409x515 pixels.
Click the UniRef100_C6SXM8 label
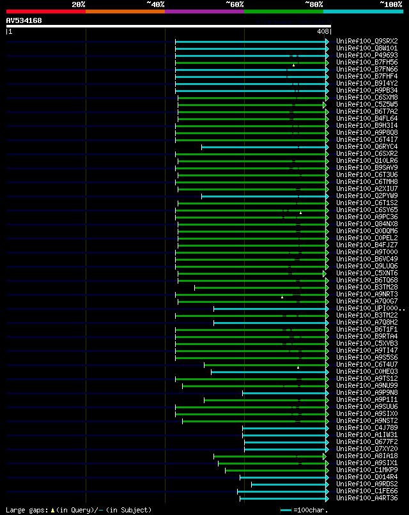click(367, 97)
